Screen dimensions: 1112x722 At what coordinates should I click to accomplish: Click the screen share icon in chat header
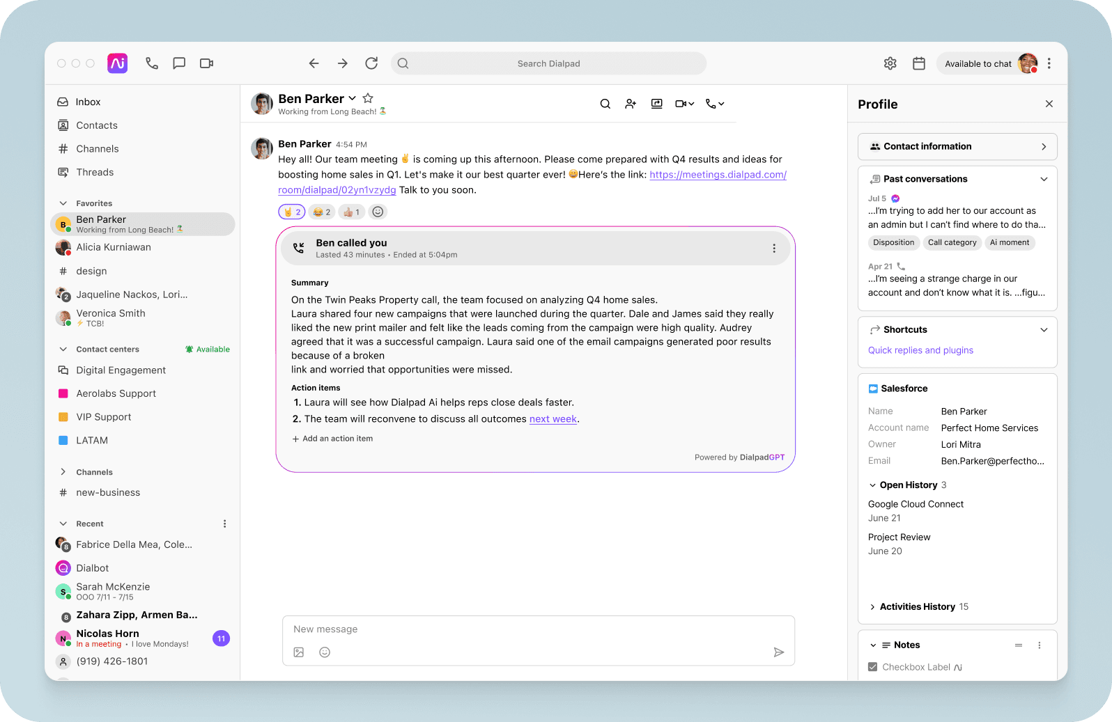(x=656, y=104)
